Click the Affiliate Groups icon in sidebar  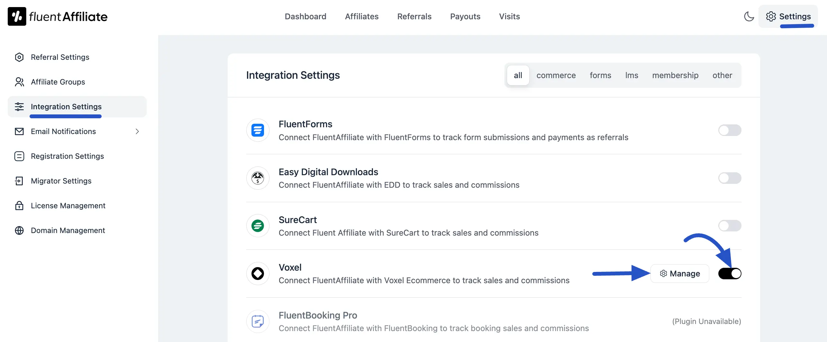tap(19, 82)
